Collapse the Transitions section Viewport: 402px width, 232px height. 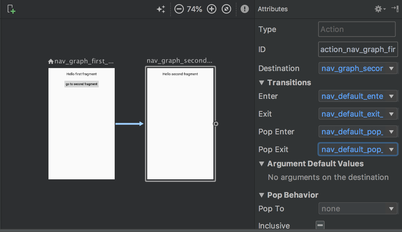pos(261,83)
